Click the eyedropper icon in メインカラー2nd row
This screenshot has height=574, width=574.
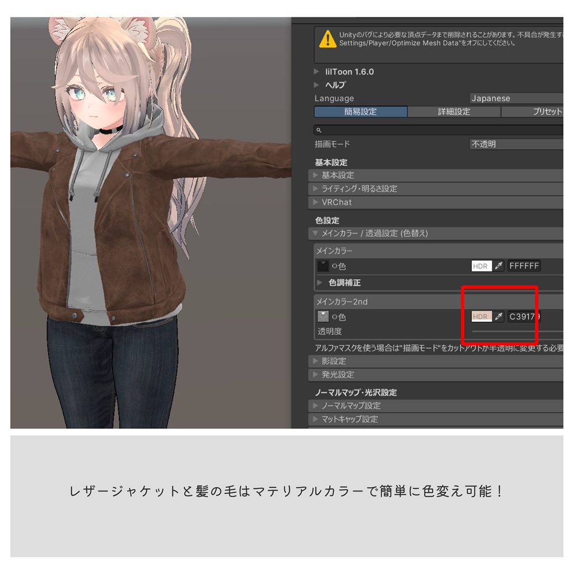tap(498, 316)
